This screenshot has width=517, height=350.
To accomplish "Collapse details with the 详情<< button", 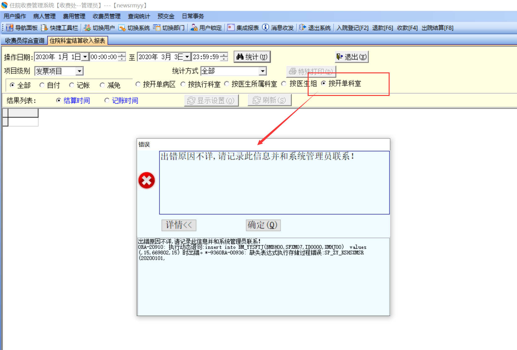I will point(179,225).
